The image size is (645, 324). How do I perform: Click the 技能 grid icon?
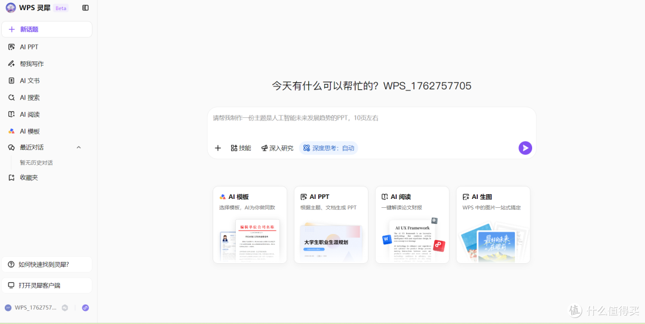pyautogui.click(x=234, y=148)
